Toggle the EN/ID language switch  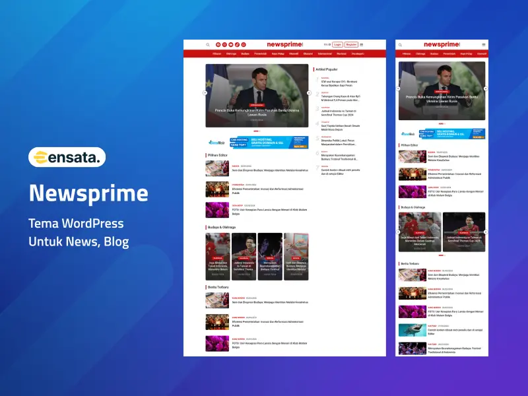click(327, 45)
